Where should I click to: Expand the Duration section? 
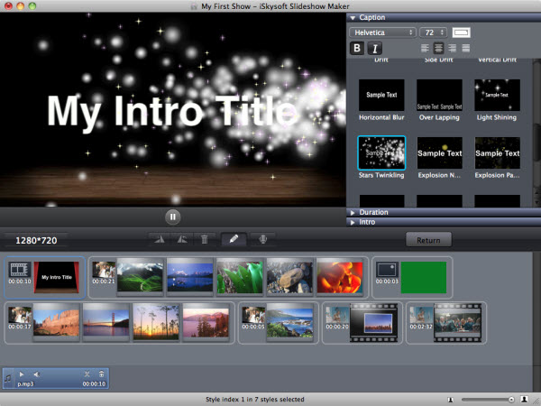(x=373, y=212)
